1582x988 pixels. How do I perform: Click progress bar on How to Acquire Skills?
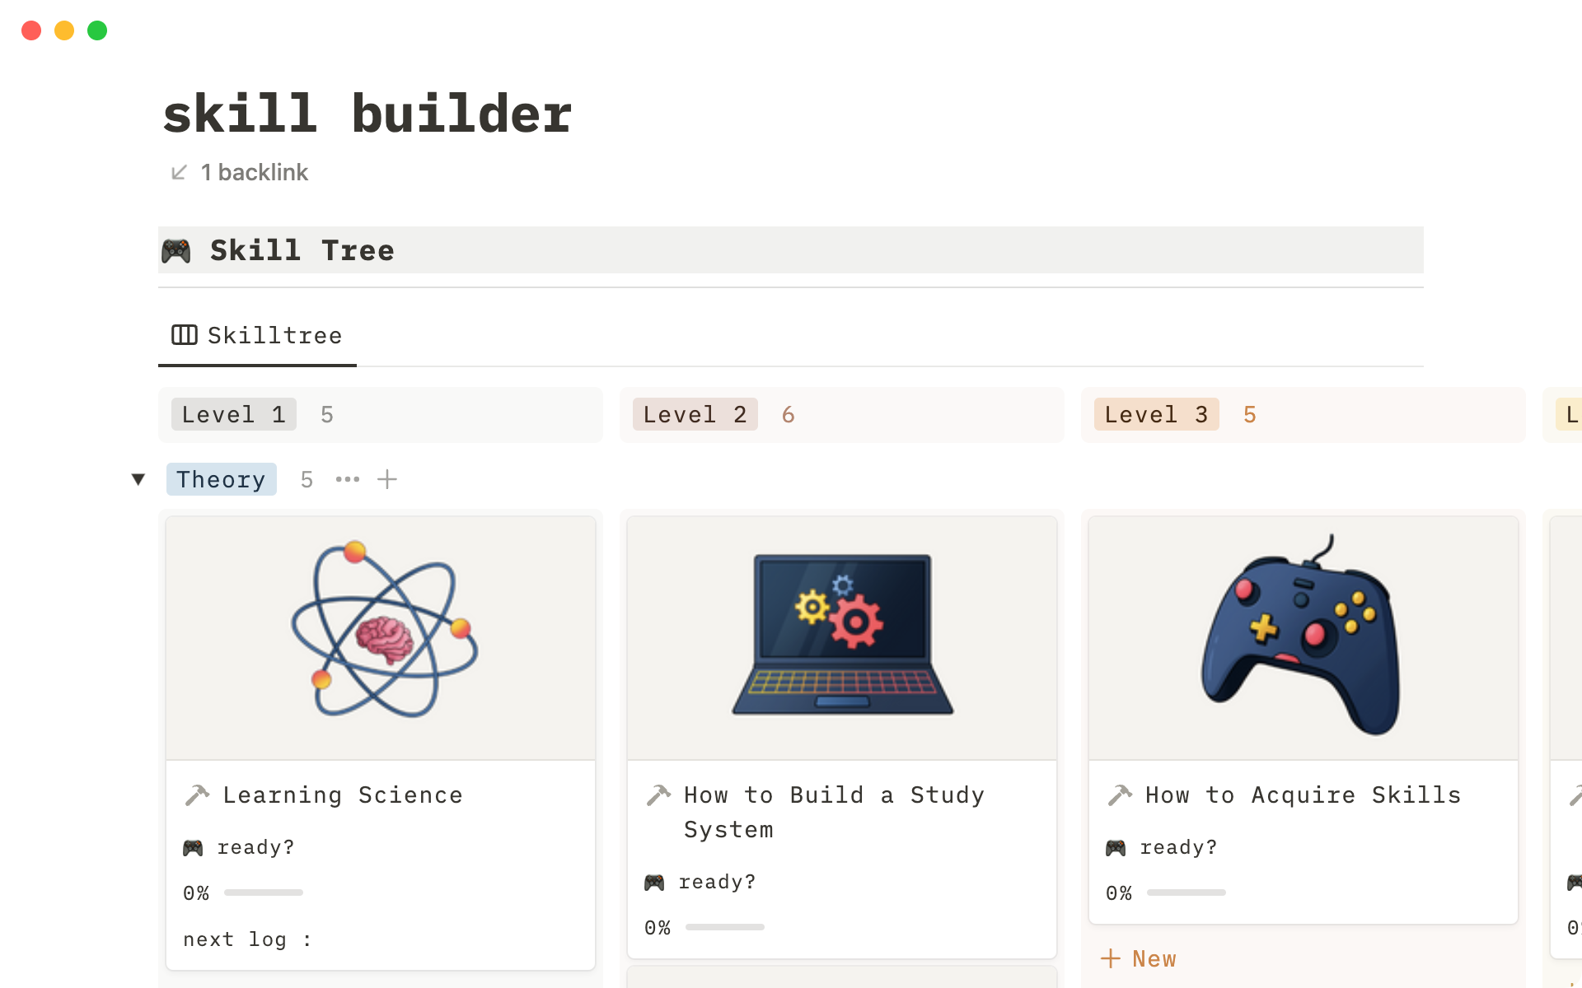[1186, 892]
